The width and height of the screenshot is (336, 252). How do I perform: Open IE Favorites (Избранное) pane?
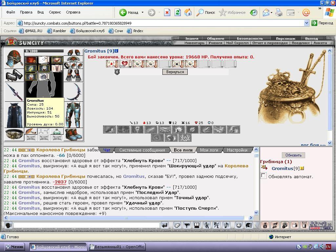[232, 12]
